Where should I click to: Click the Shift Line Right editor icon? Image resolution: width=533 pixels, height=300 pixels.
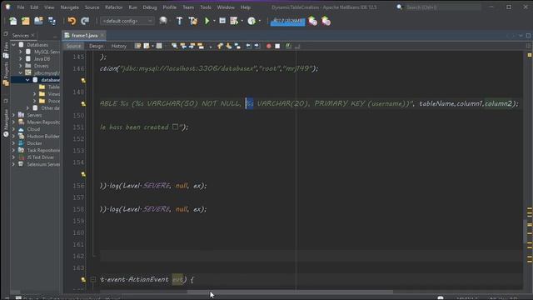pyautogui.click(x=257, y=47)
